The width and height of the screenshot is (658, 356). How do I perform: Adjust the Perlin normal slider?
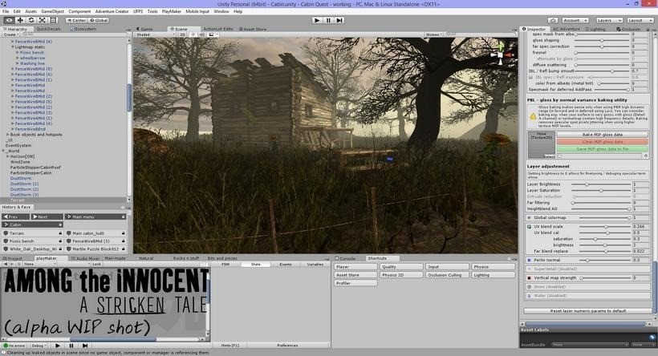pyautogui.click(x=604, y=260)
